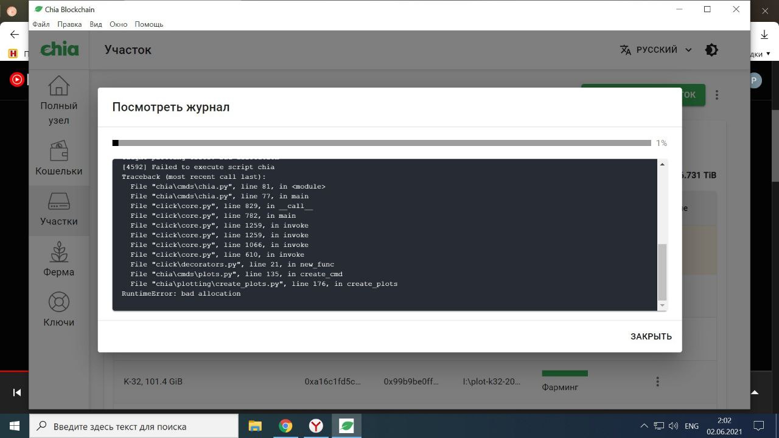Open File Explorer from taskbar
The height and width of the screenshot is (438, 779).
tap(255, 426)
